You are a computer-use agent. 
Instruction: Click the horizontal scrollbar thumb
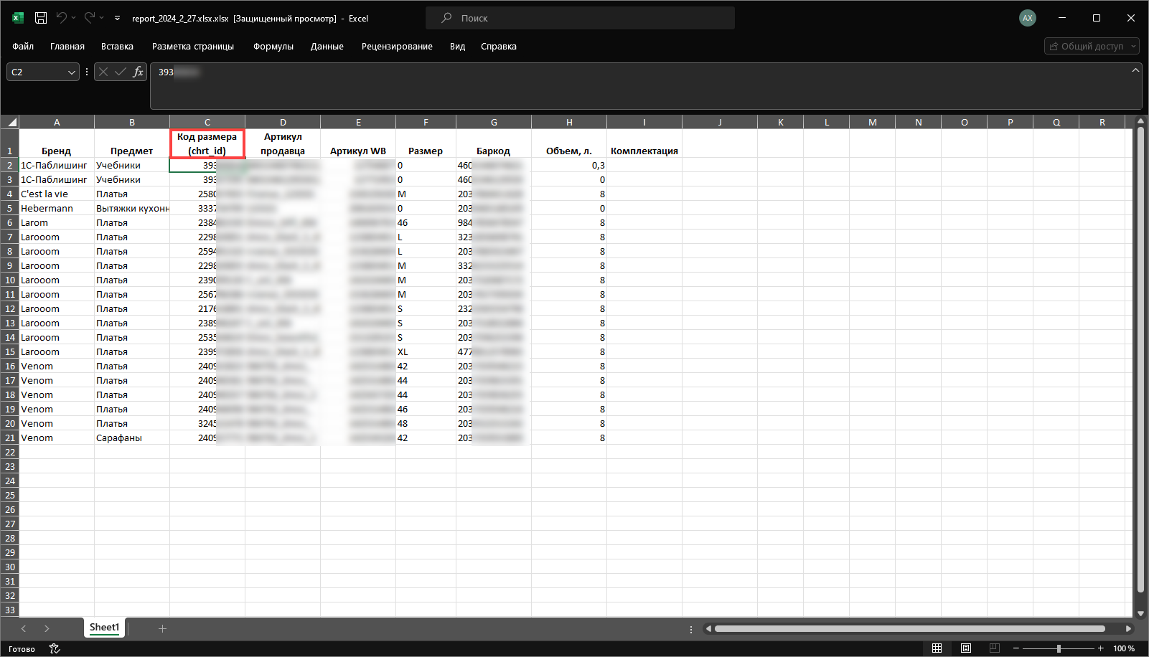(910, 629)
